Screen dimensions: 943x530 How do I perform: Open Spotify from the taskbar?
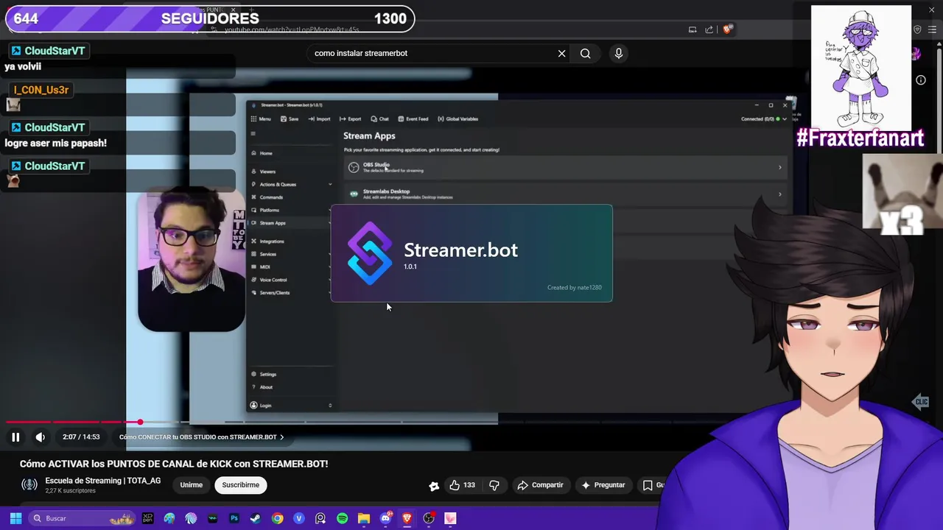point(342,518)
